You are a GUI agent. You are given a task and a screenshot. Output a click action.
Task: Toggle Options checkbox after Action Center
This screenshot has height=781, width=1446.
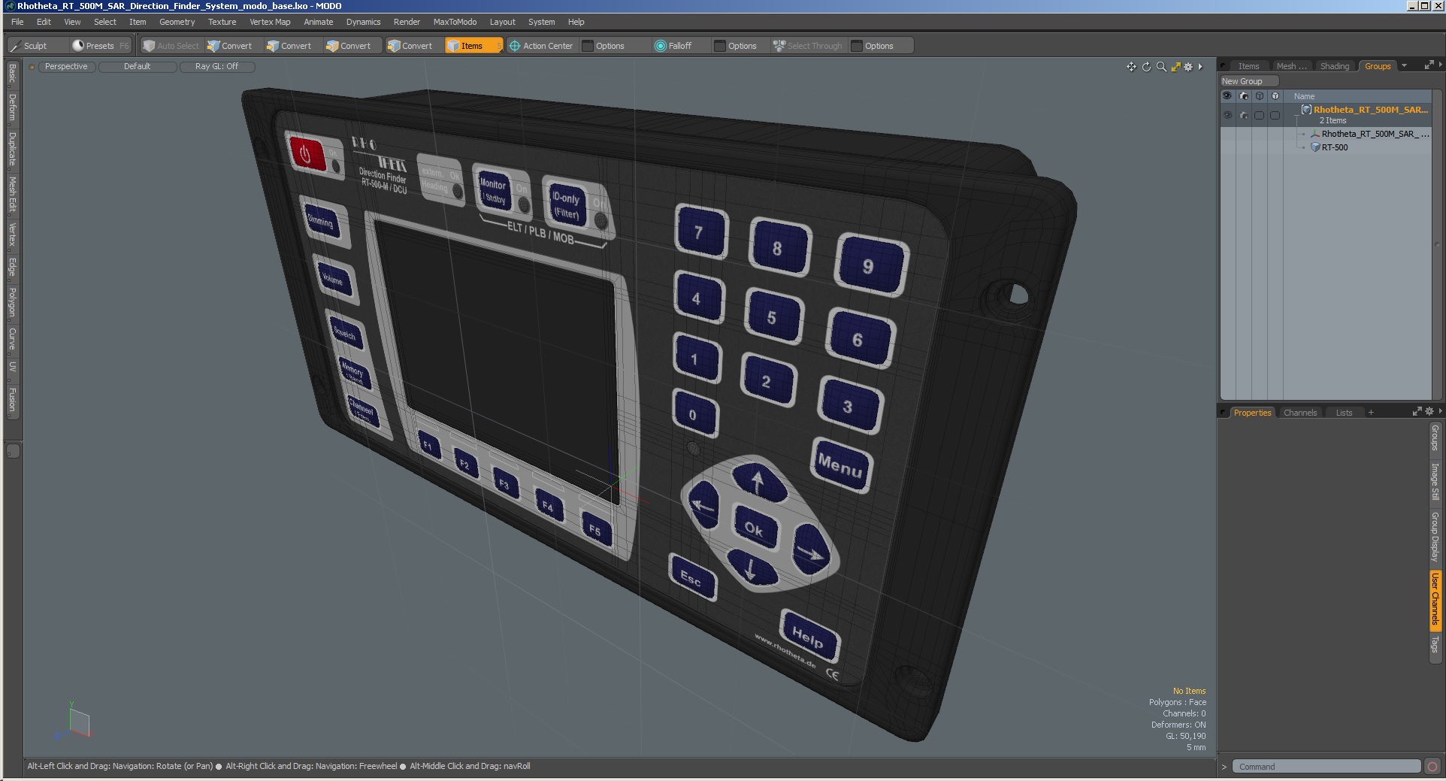tap(588, 46)
